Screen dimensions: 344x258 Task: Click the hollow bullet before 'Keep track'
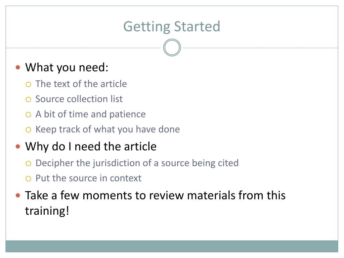click(28, 130)
